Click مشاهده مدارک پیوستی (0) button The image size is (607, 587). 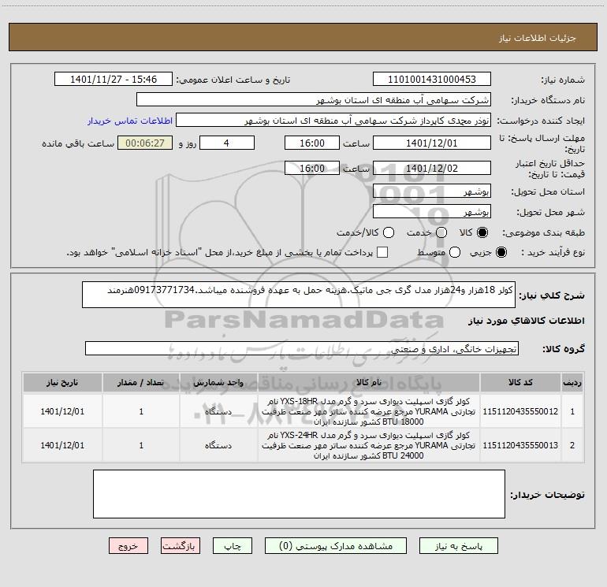pos(336,546)
